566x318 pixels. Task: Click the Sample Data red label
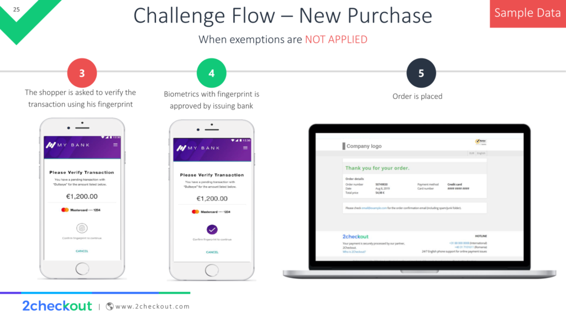tap(528, 13)
